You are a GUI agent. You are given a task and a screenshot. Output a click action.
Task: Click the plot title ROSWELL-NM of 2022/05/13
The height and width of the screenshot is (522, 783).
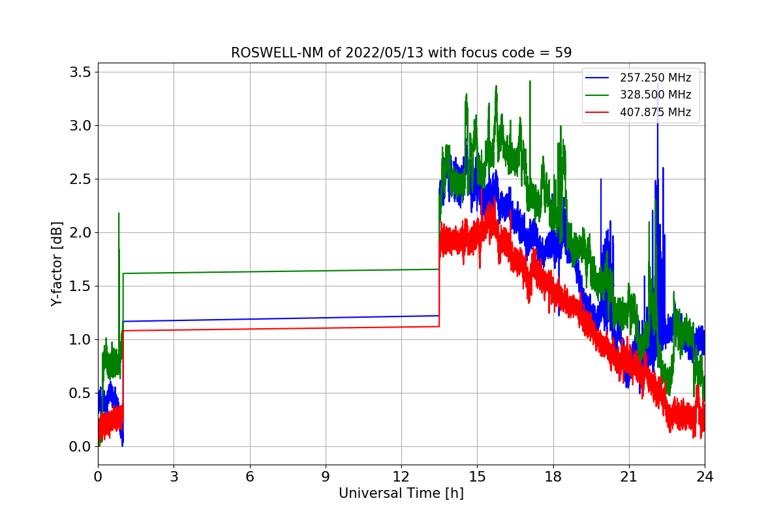[x=401, y=53]
